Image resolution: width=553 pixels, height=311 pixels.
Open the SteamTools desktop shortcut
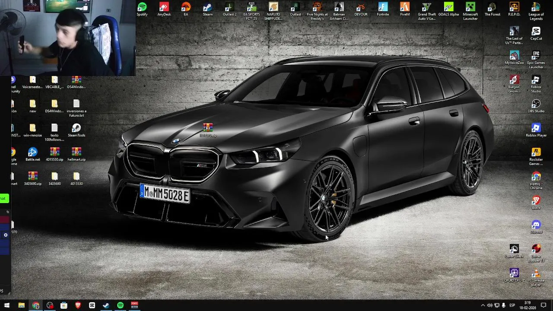tap(76, 130)
